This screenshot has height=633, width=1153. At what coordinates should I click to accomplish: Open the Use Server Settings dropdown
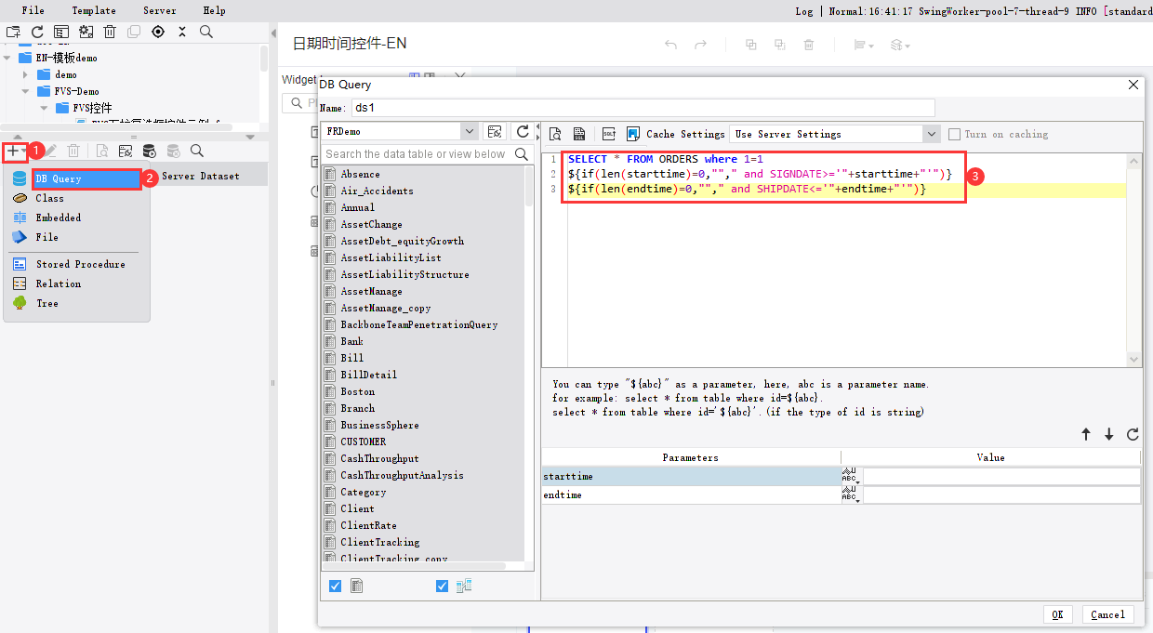click(931, 133)
